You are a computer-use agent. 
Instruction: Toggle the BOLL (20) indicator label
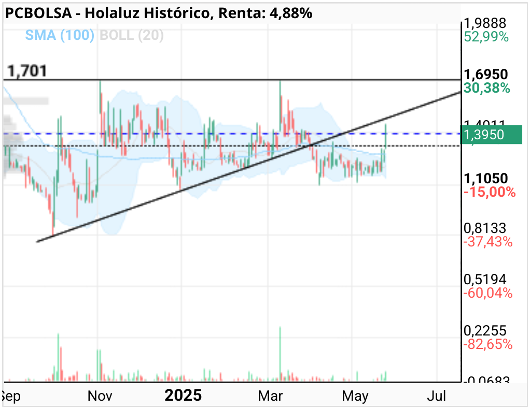tap(132, 35)
